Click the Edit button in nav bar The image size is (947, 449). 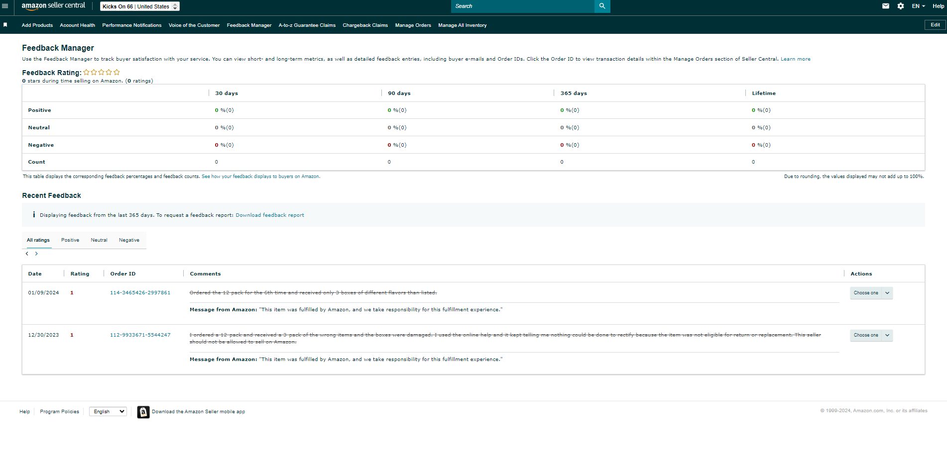[935, 25]
